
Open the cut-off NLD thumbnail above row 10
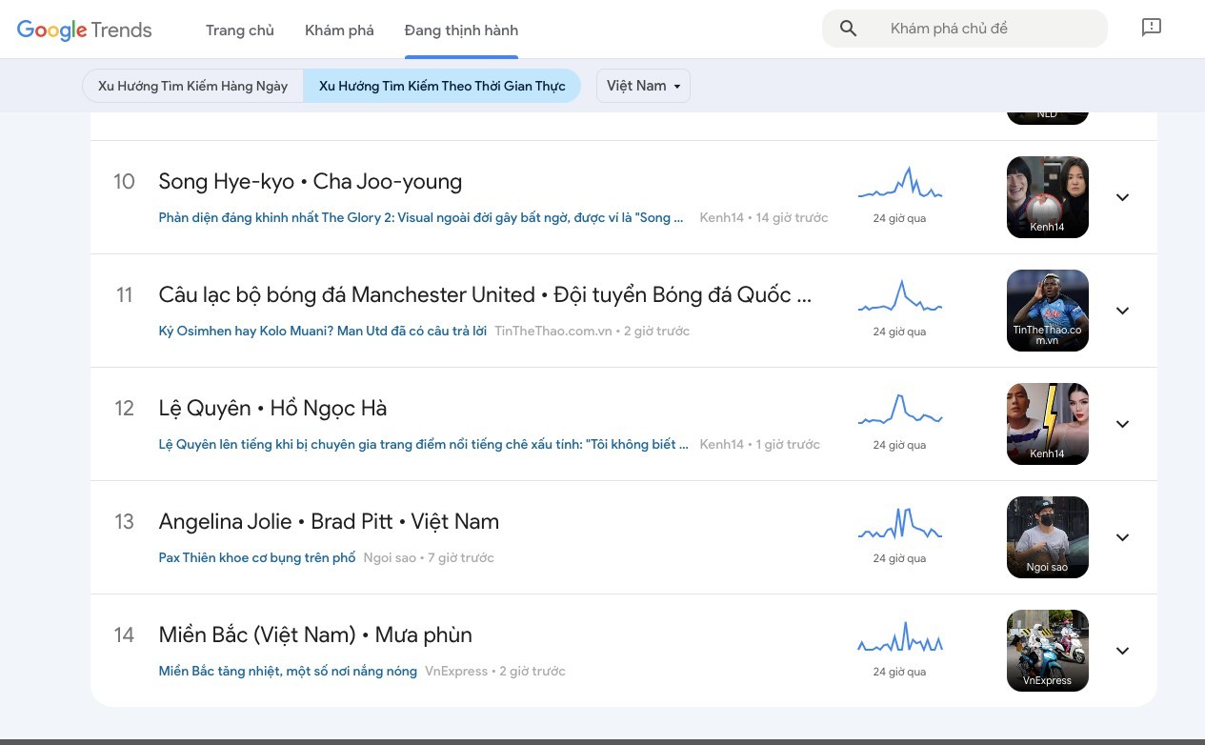point(1048,117)
